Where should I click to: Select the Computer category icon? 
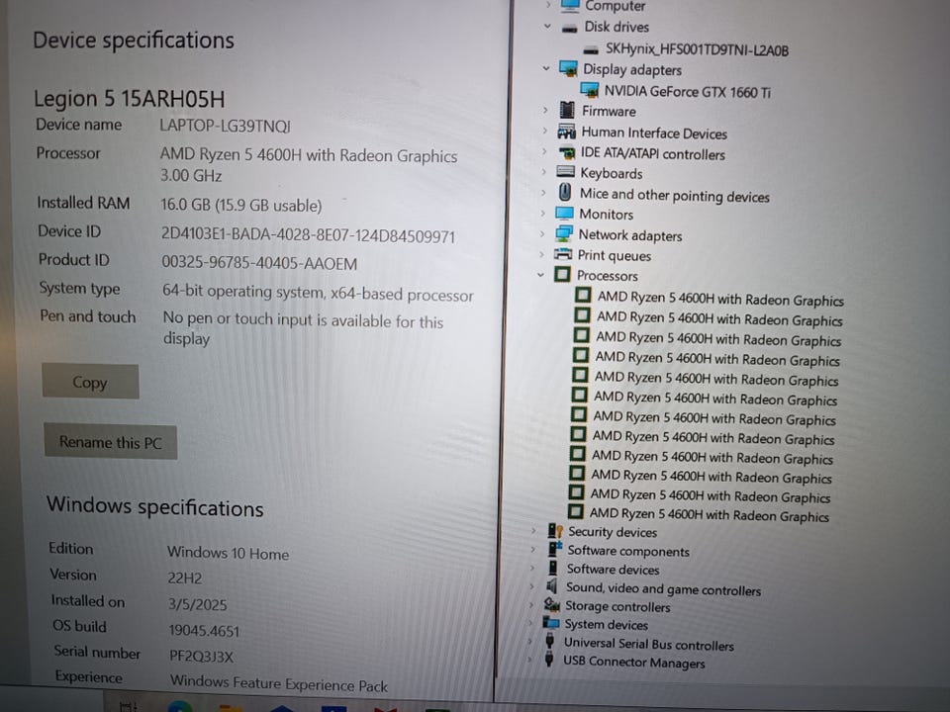570,6
